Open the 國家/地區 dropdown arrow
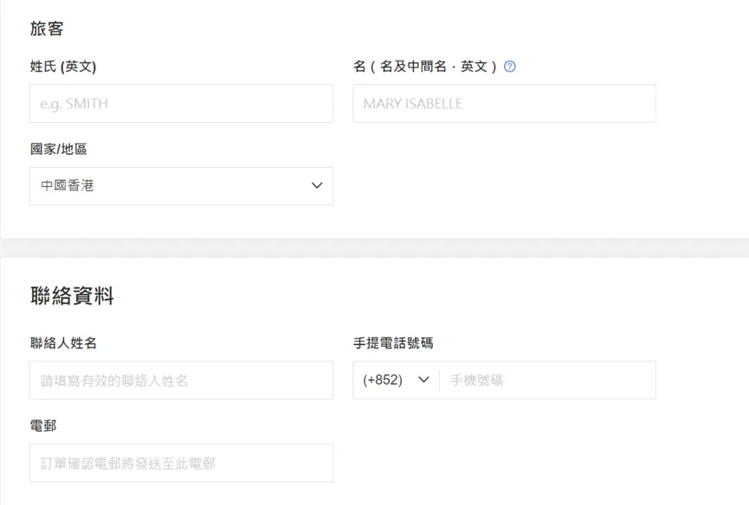 click(316, 186)
